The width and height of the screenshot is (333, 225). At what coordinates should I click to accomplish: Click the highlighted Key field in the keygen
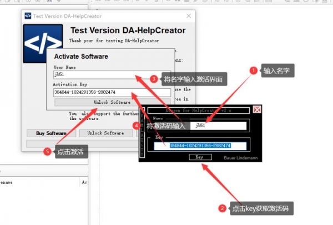(x=200, y=146)
